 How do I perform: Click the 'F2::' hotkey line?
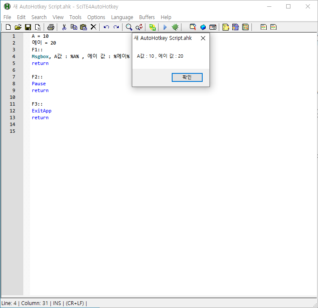37,77
